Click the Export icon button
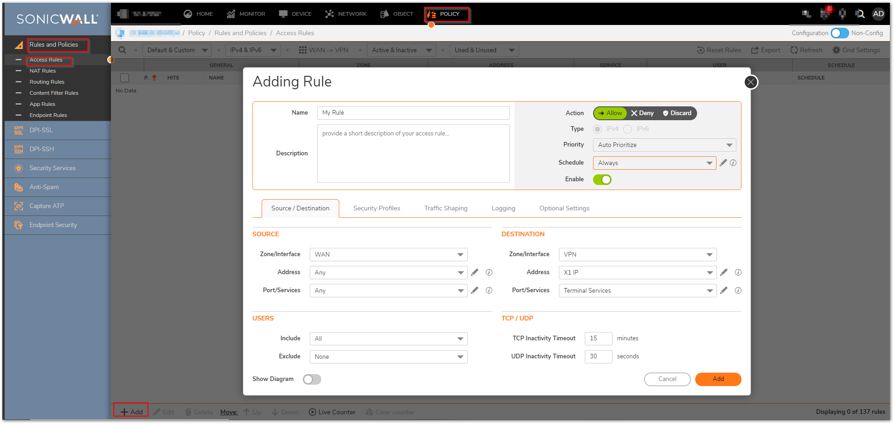This screenshot has width=894, height=424. pyautogui.click(x=755, y=50)
